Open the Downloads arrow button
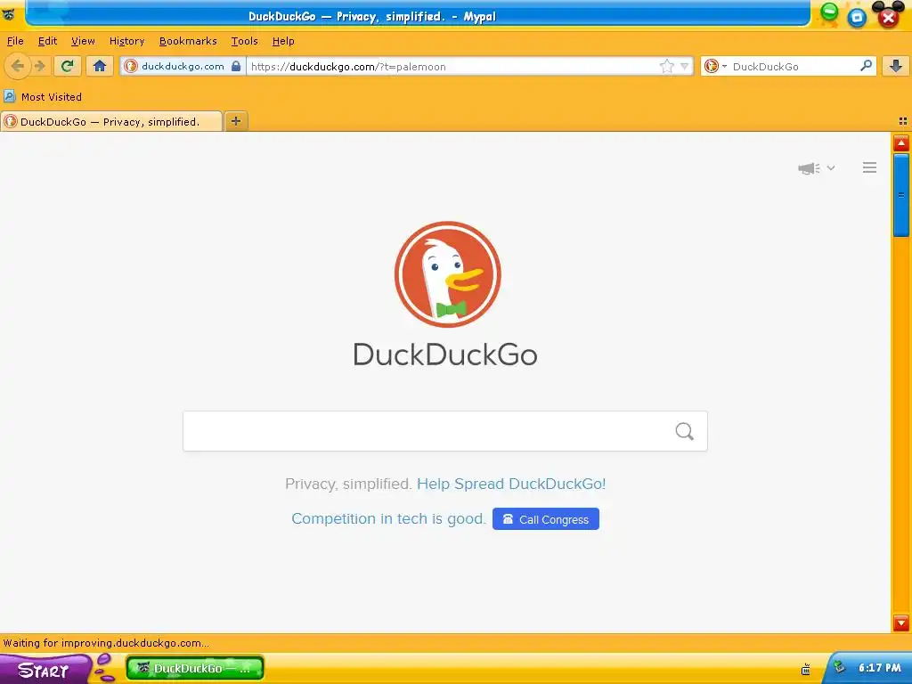The width and height of the screenshot is (912, 684). (x=896, y=66)
